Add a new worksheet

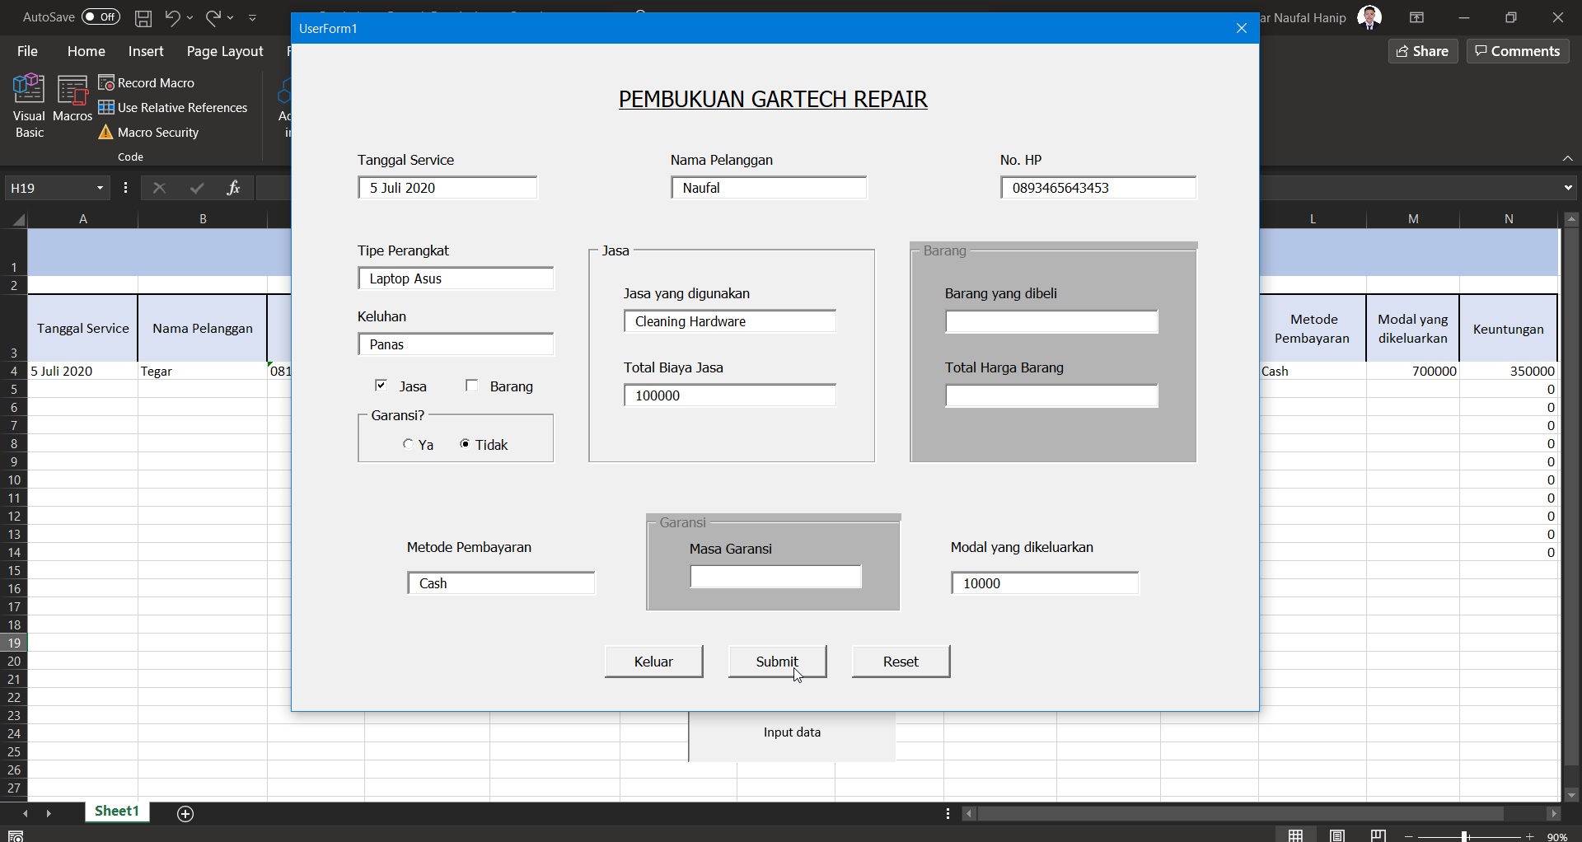point(185,814)
